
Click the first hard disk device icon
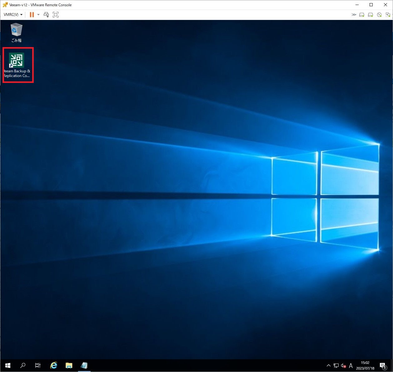(x=362, y=15)
